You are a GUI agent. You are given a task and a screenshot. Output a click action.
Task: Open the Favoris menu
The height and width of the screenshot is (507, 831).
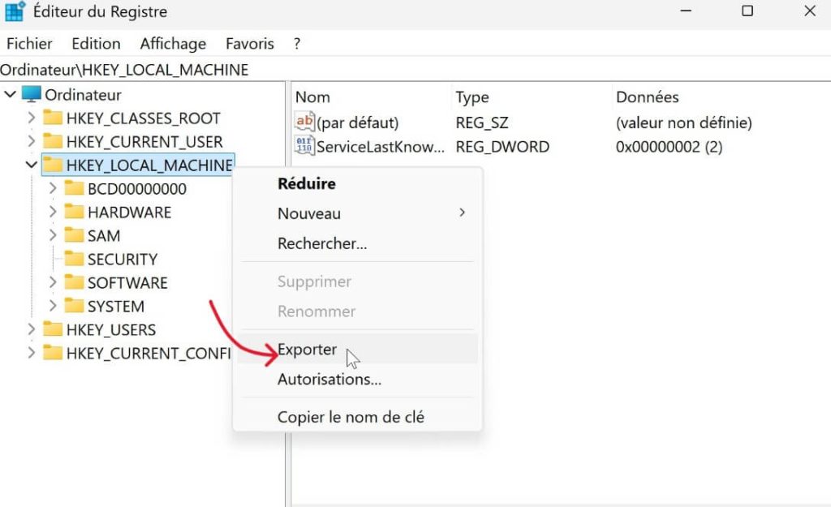point(249,43)
